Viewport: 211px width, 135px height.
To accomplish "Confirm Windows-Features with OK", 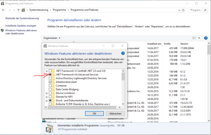I will [94, 113].
